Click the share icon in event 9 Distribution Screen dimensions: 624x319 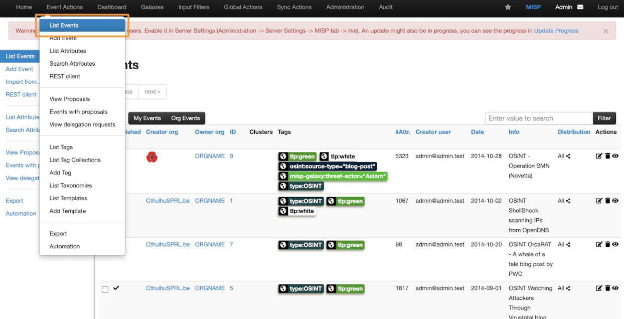pyautogui.click(x=568, y=156)
